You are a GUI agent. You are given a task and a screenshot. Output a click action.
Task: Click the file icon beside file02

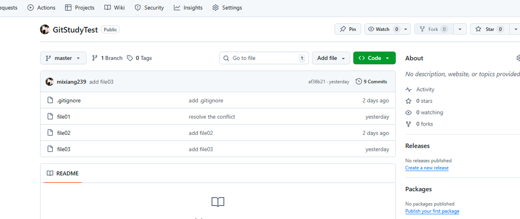(50, 133)
